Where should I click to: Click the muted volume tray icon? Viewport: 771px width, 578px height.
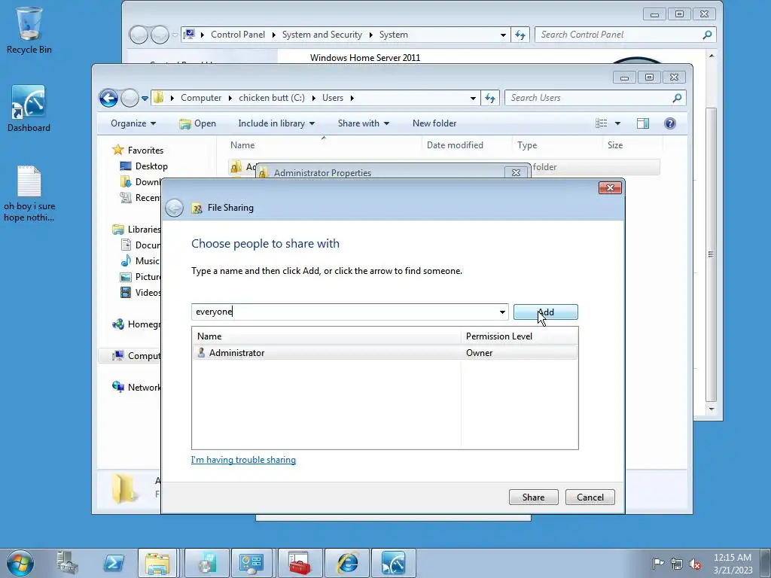695,563
